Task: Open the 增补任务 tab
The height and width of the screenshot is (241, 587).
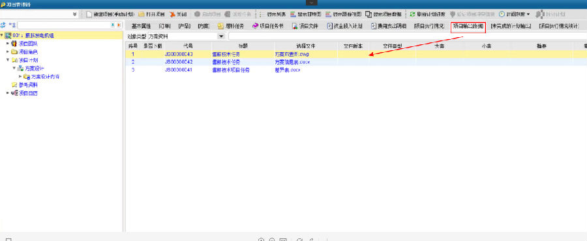Action: pos(231,27)
